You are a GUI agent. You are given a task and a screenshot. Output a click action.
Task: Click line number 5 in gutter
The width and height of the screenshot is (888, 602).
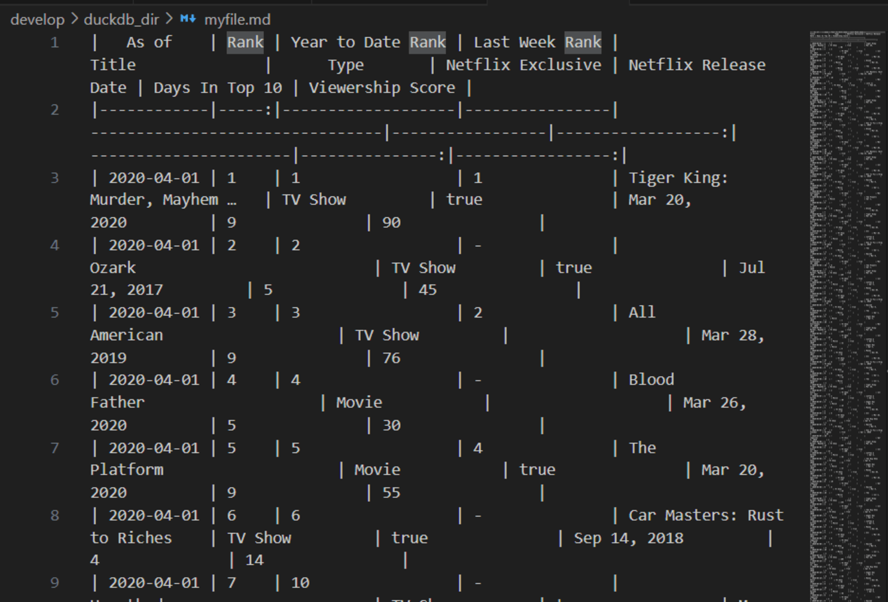(55, 312)
